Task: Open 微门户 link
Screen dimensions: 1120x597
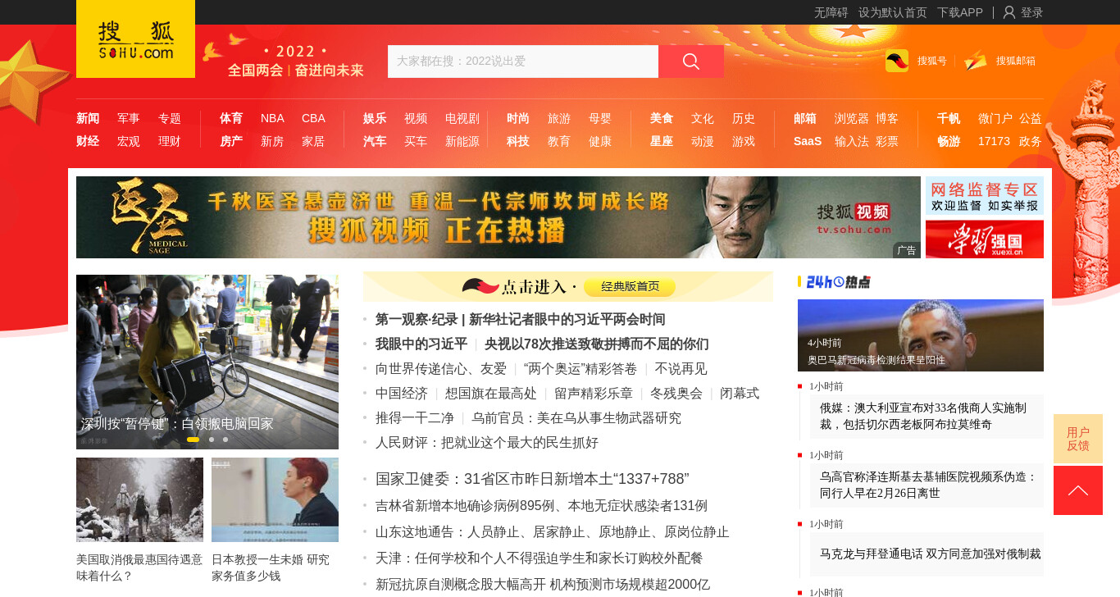Action: pos(995,118)
